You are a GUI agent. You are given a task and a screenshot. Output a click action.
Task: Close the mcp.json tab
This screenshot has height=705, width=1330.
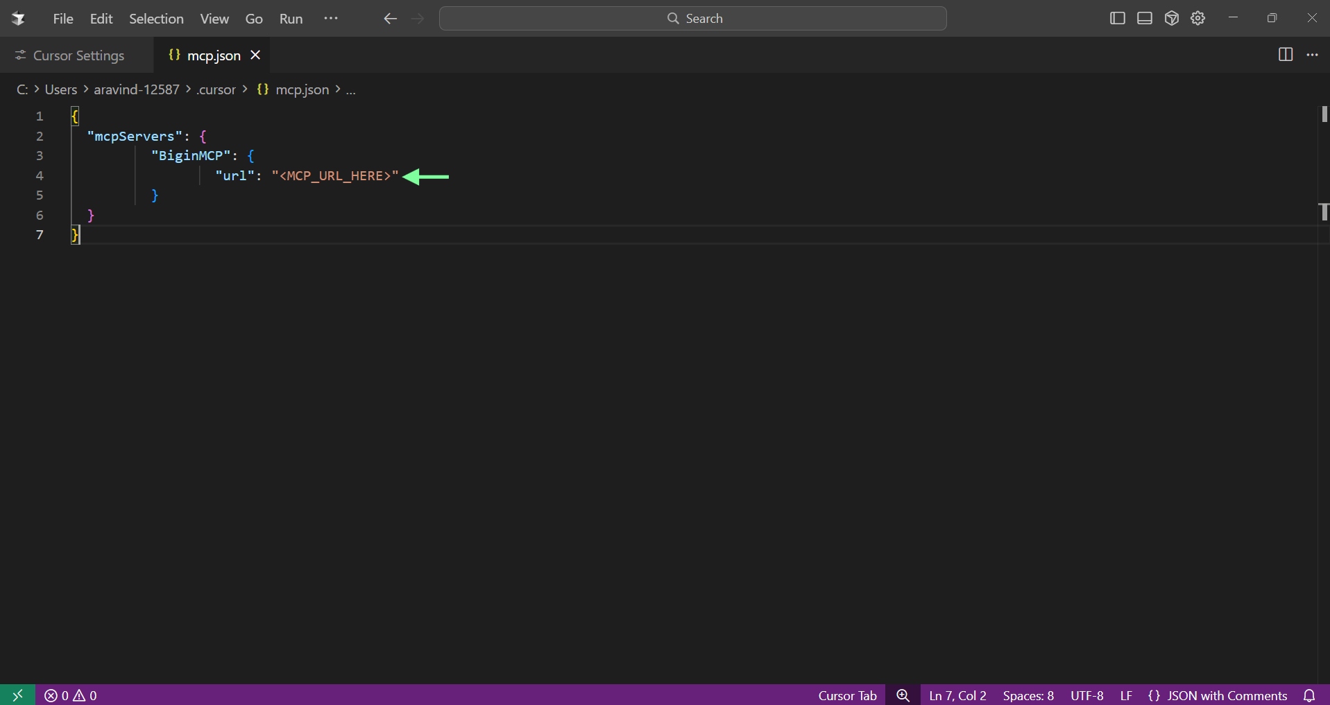click(x=255, y=55)
